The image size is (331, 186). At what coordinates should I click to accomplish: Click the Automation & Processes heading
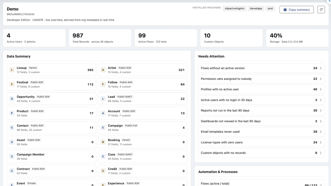(218, 172)
